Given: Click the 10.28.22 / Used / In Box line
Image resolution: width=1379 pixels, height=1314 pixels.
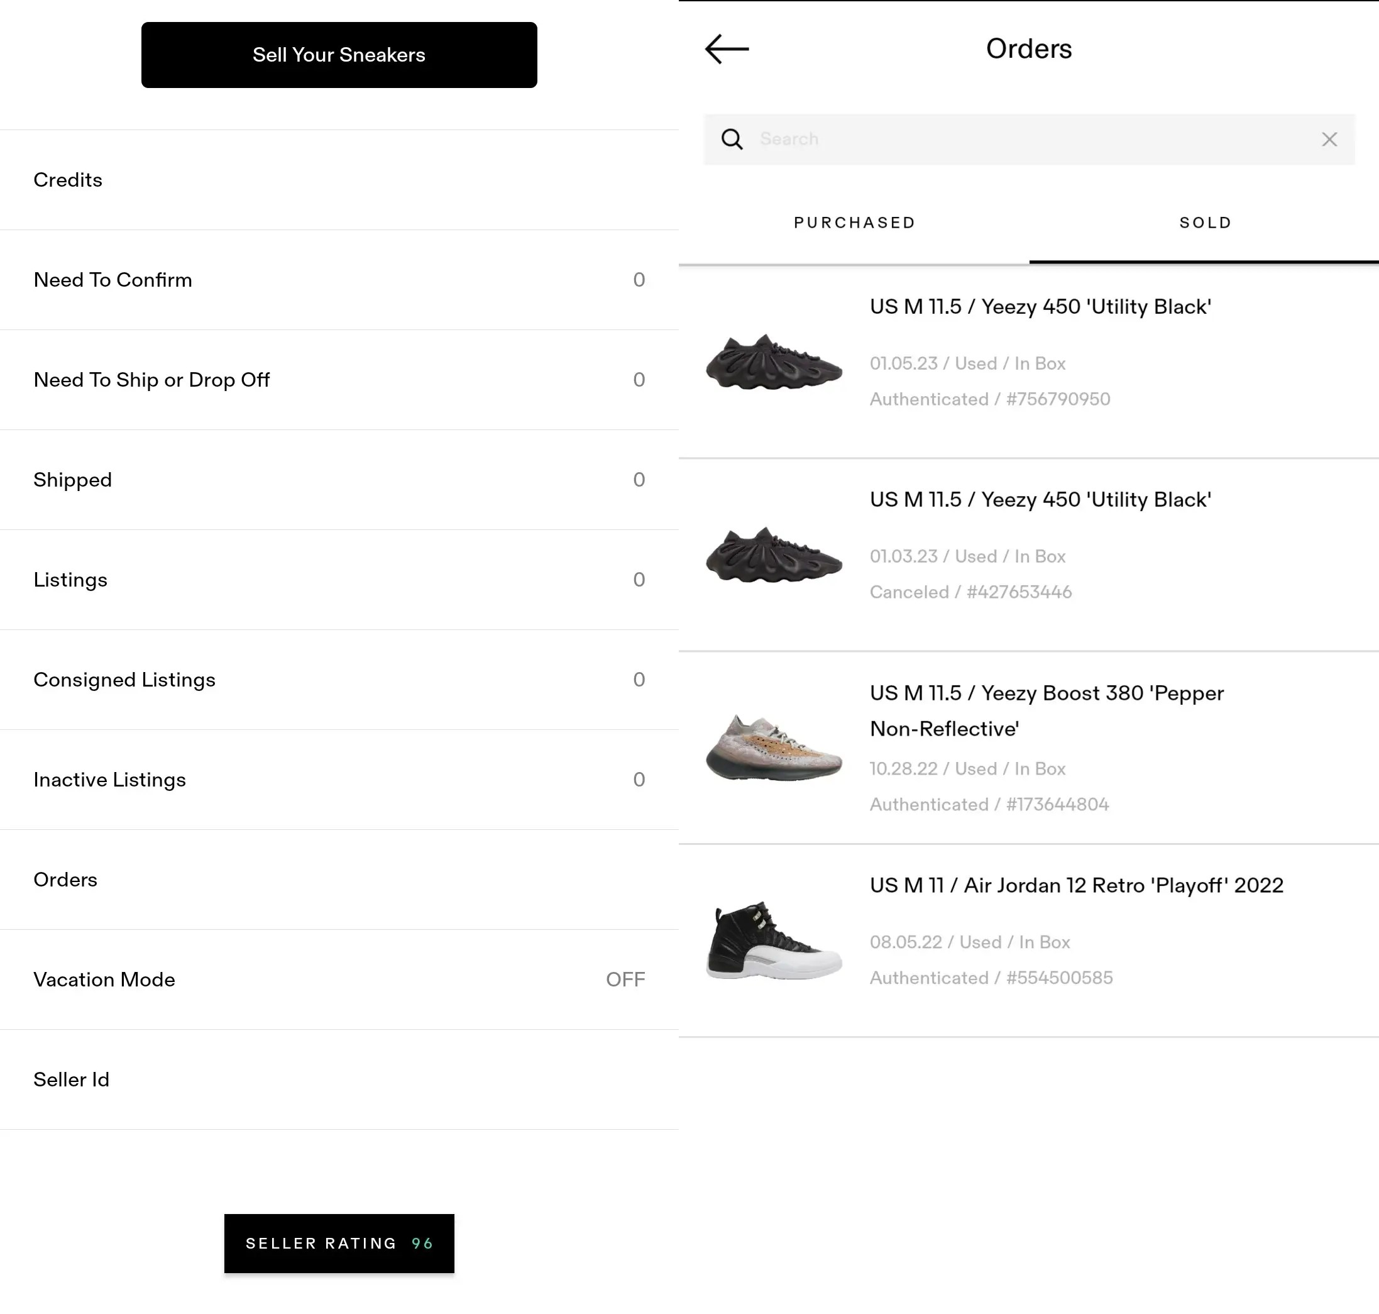Looking at the screenshot, I should tap(967, 768).
